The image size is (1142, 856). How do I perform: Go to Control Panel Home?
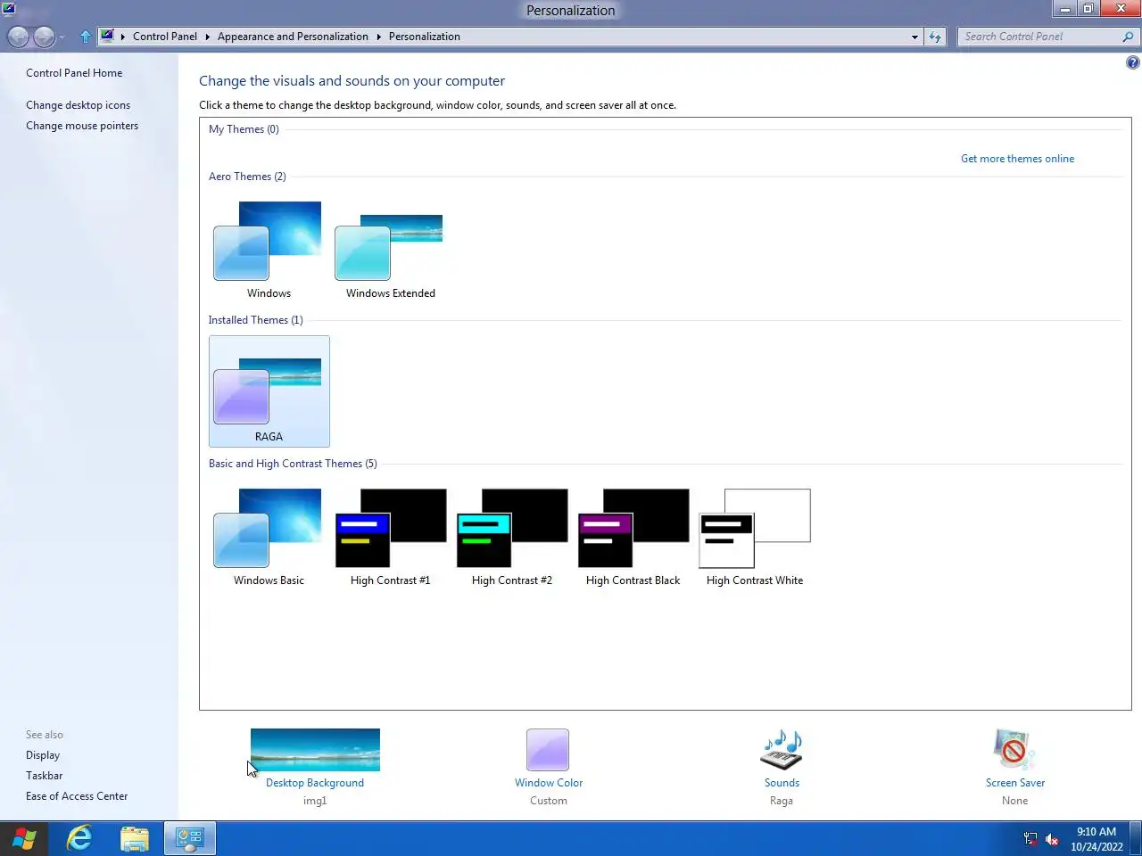point(74,73)
